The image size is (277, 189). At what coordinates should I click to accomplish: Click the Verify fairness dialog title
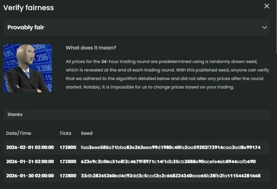(x=28, y=8)
